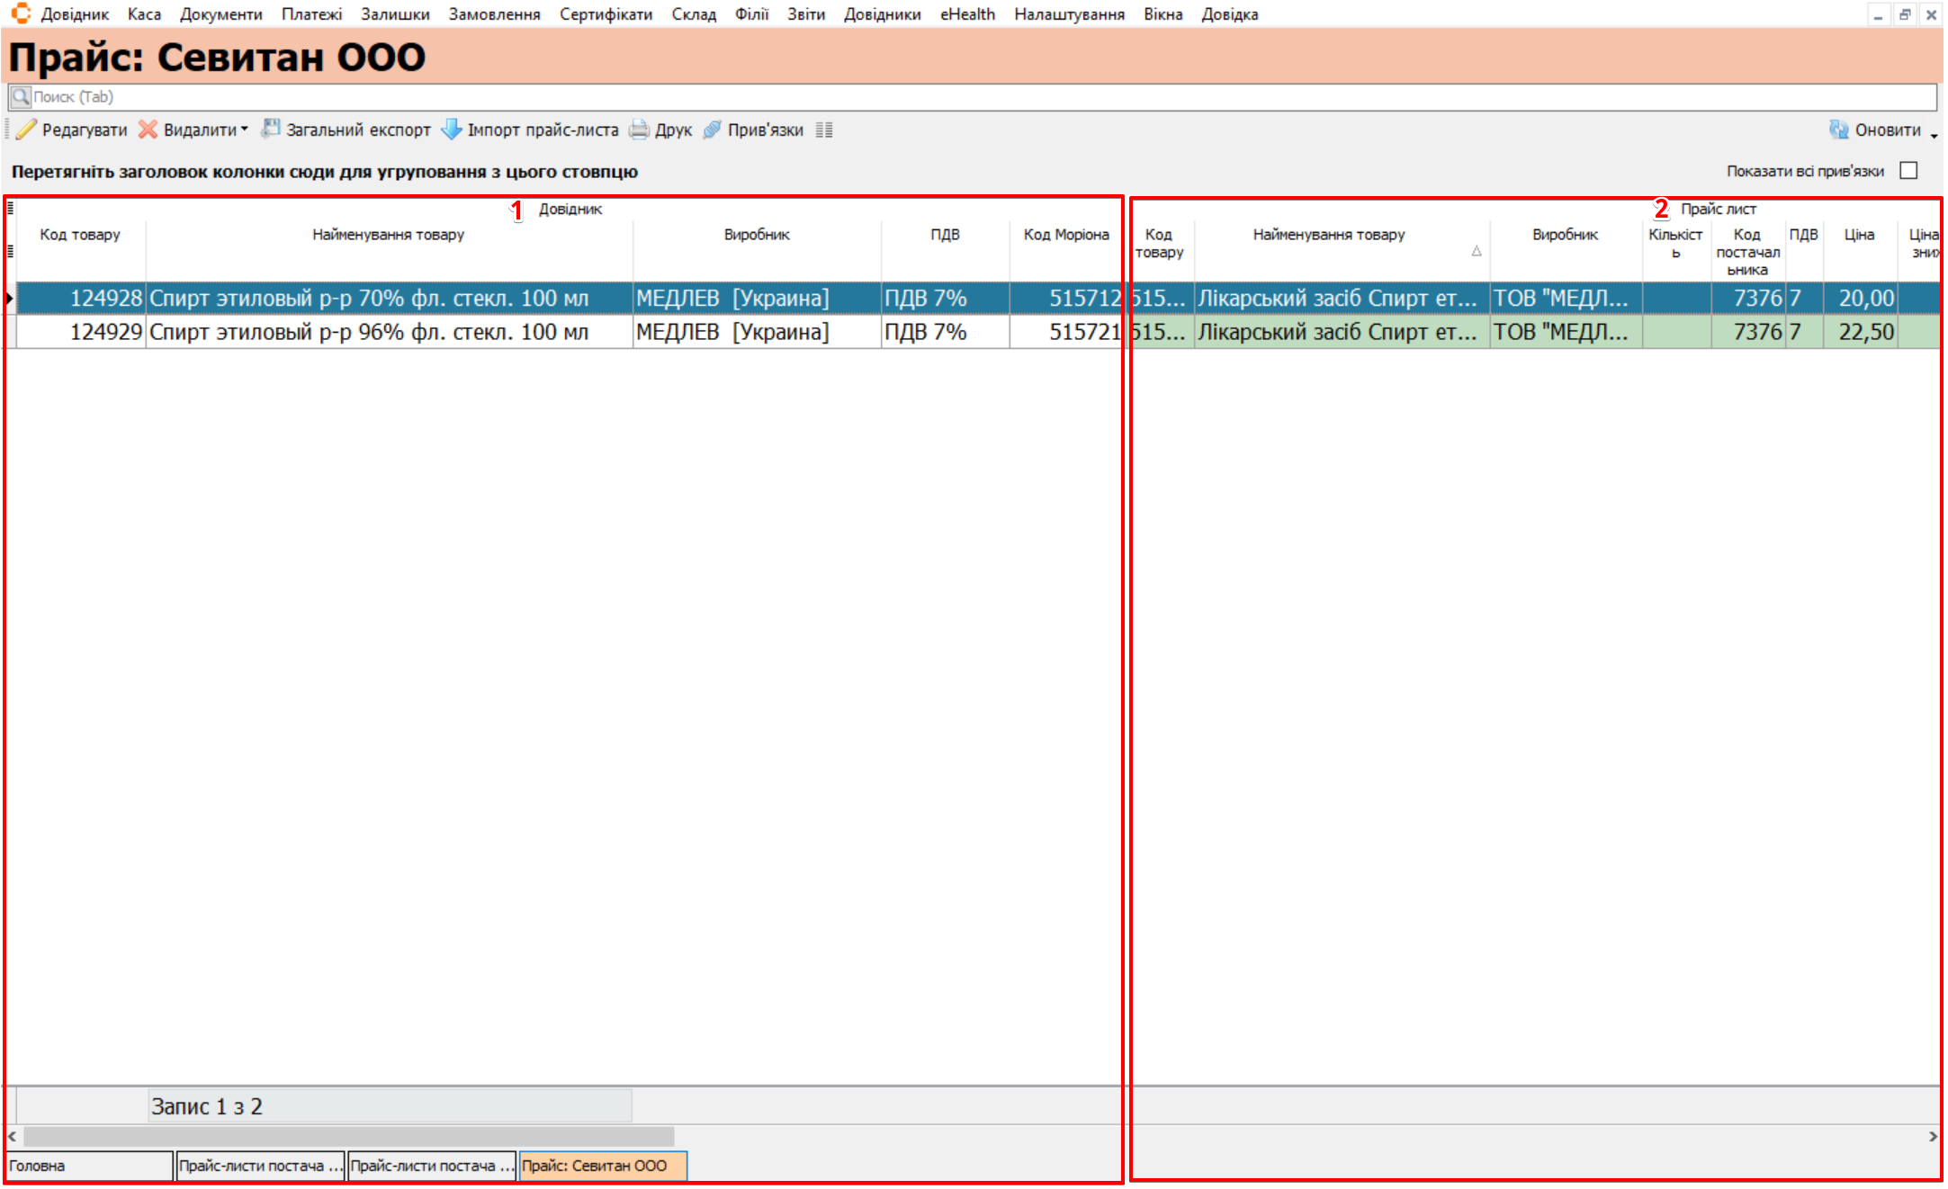The height and width of the screenshot is (1189, 1948).
Task: Click the red Видалити cross icon
Action: [148, 130]
